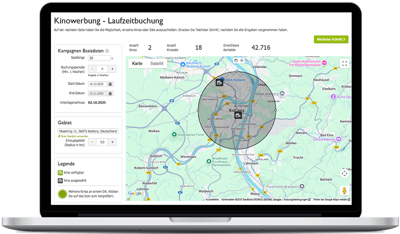The width and height of the screenshot is (400, 234).
Task: Click the cinema marker in Koblenz center
Action: (x=238, y=115)
